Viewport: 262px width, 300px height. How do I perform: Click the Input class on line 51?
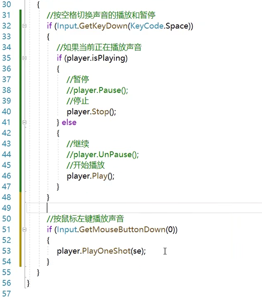[67, 230]
